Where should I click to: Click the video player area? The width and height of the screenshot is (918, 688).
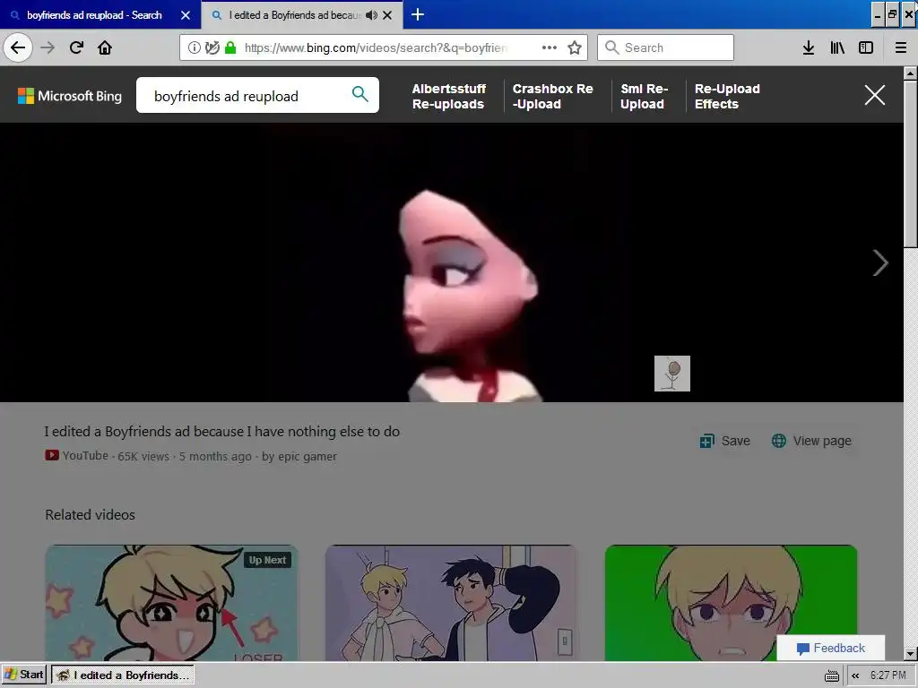click(x=452, y=262)
